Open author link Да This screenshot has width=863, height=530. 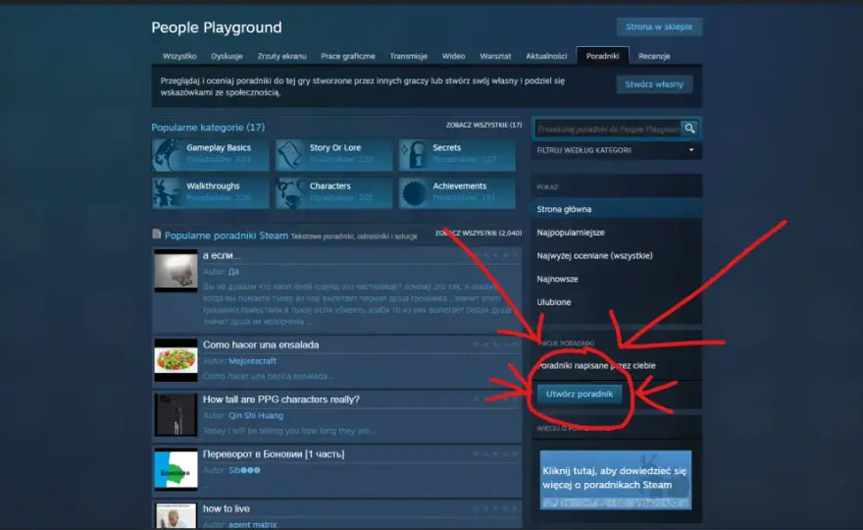233,272
